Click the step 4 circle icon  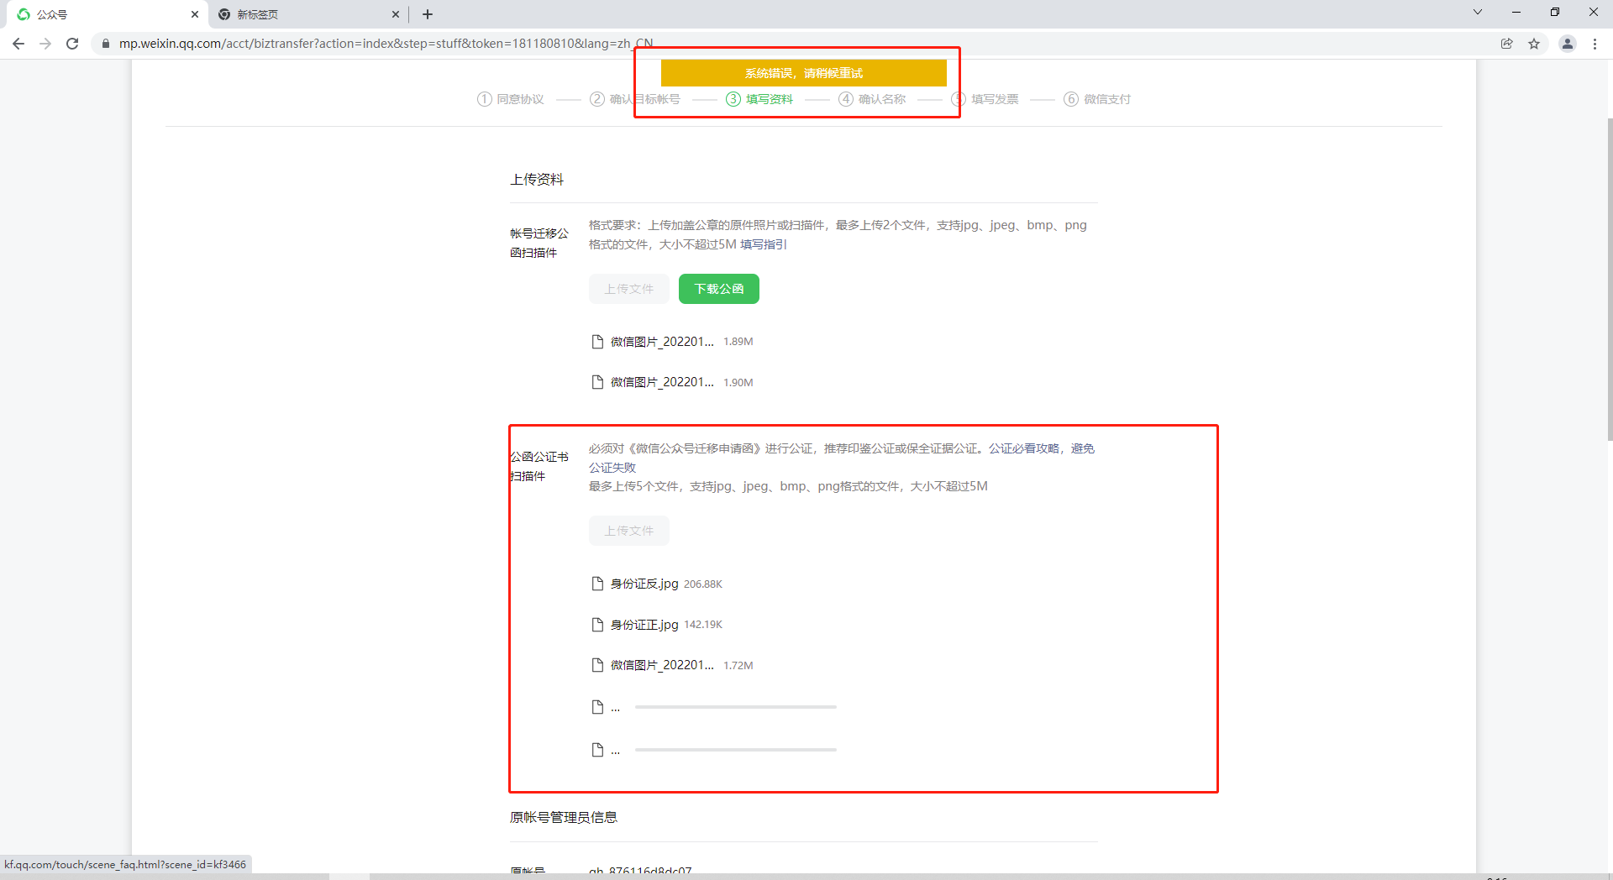(846, 99)
